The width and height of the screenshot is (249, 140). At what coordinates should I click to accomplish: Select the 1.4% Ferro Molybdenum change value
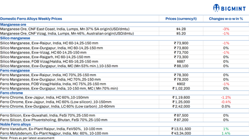(226, 133)
